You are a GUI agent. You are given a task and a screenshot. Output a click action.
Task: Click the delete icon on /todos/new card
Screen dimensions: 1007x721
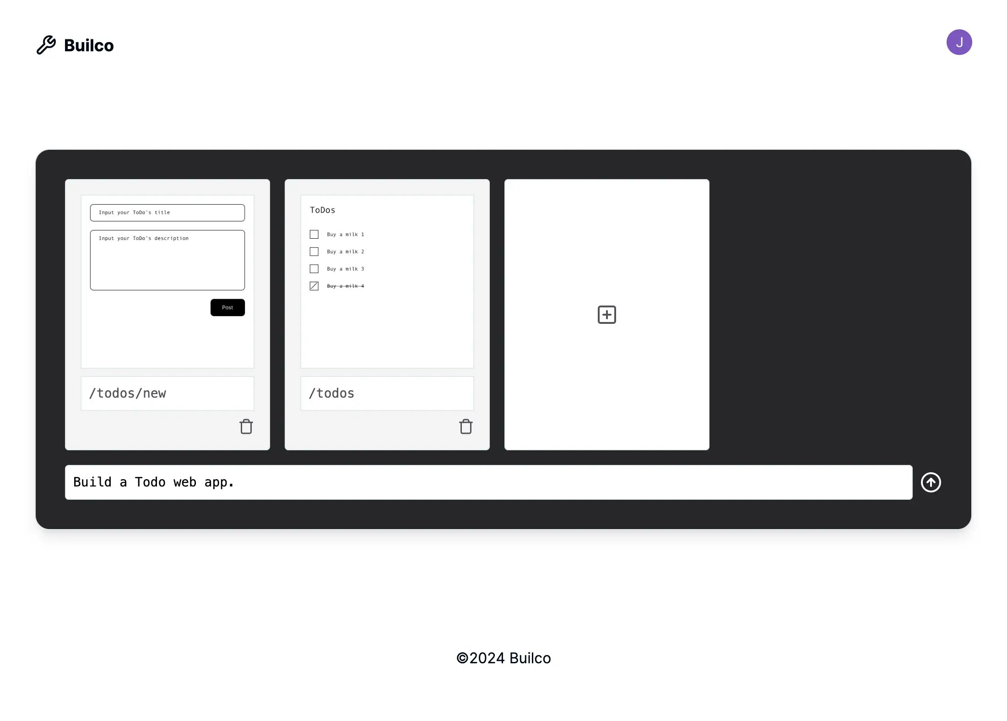pyautogui.click(x=246, y=427)
